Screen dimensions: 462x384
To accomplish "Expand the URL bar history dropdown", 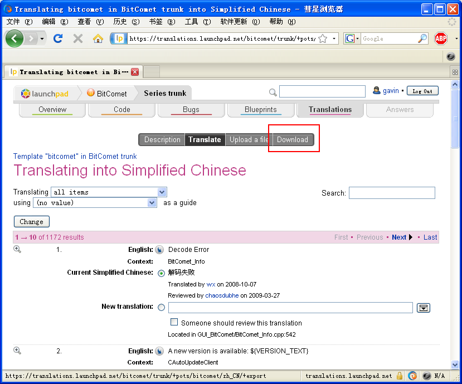I will (334, 38).
